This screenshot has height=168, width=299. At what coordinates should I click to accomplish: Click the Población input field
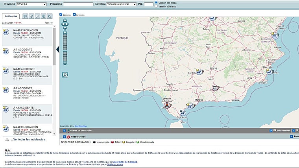(x=78, y=4)
